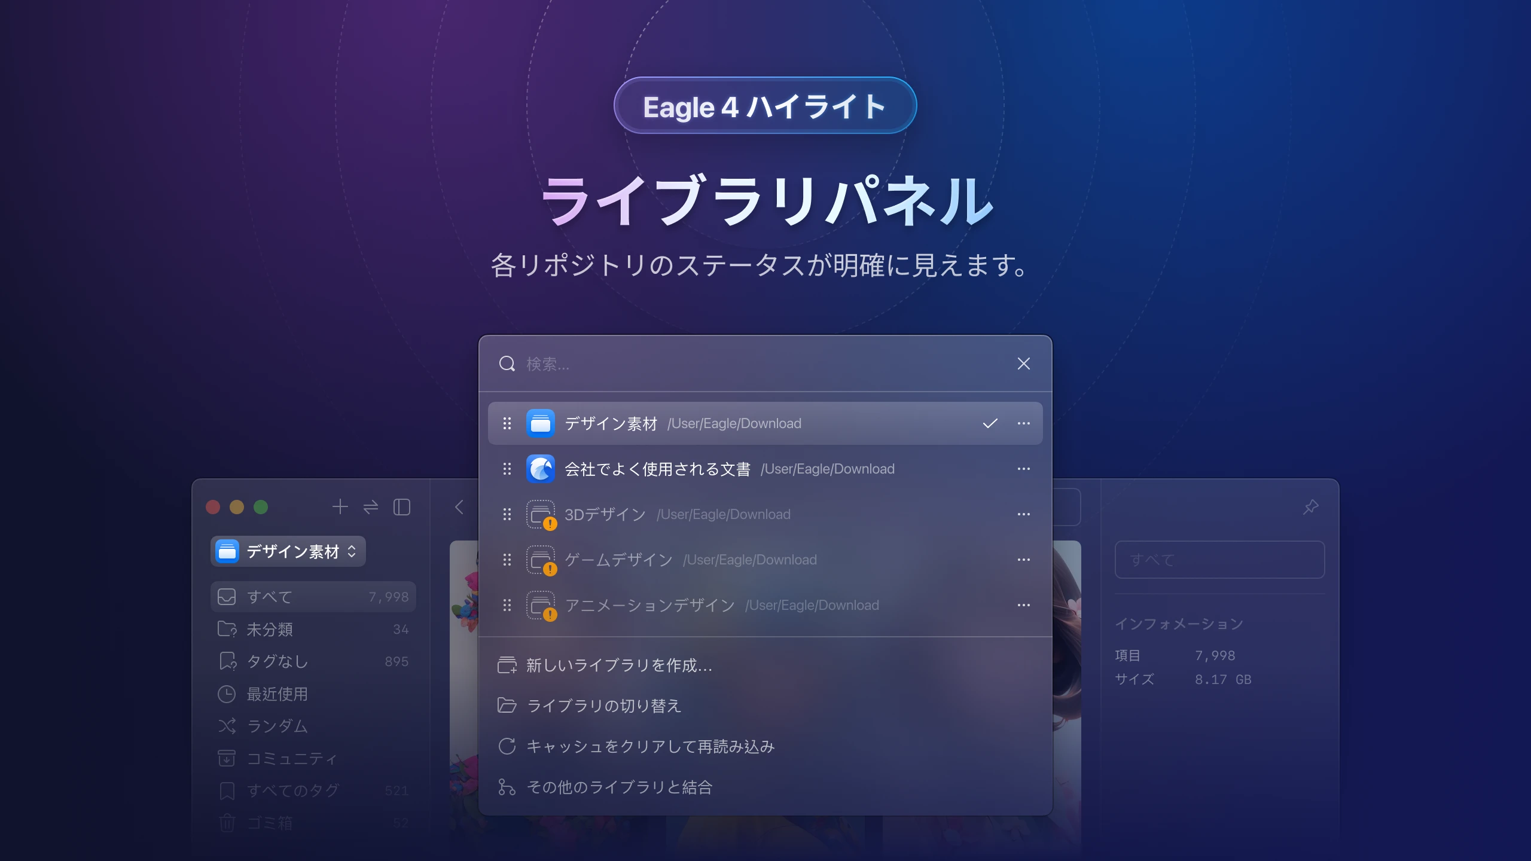The width and height of the screenshot is (1531, 861).
Task: Open more options for ゲームデザイン
Action: pyautogui.click(x=1023, y=560)
